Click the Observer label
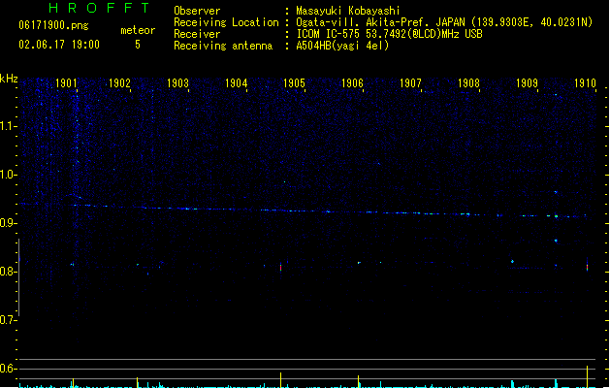 click(x=197, y=11)
